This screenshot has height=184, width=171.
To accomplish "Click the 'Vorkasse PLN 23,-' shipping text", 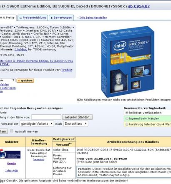I will point(60,160).
